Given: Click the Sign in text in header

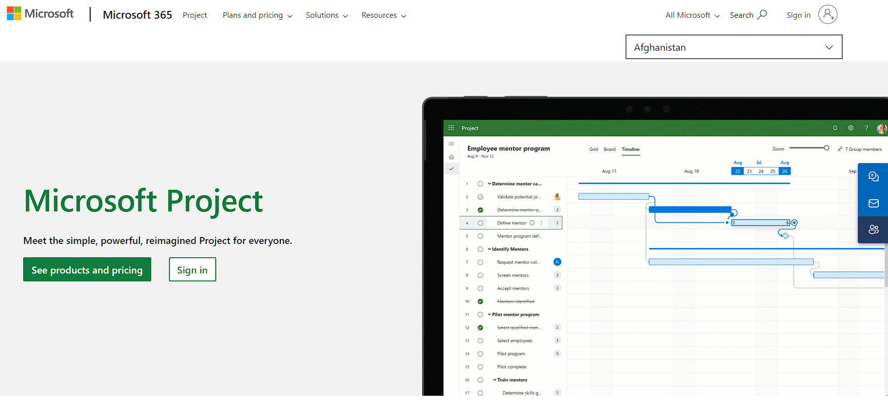Looking at the screenshot, I should pos(798,15).
